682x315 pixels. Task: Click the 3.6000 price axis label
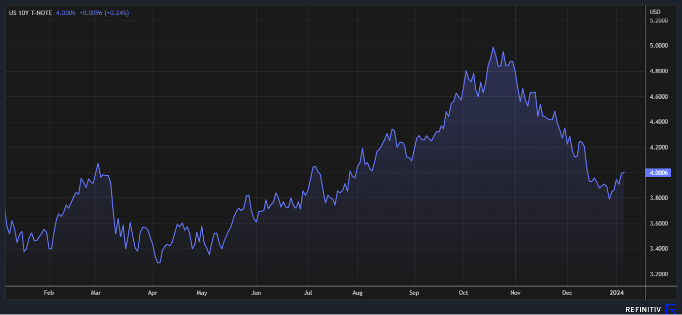tap(659, 223)
